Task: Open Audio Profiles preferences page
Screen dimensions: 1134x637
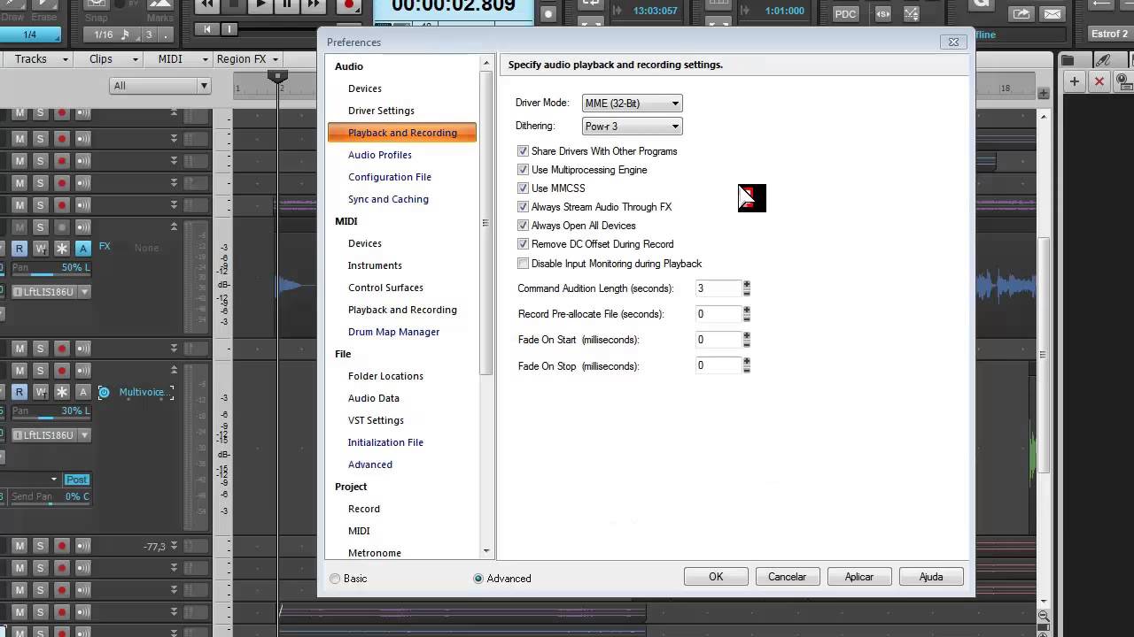Action: point(380,155)
